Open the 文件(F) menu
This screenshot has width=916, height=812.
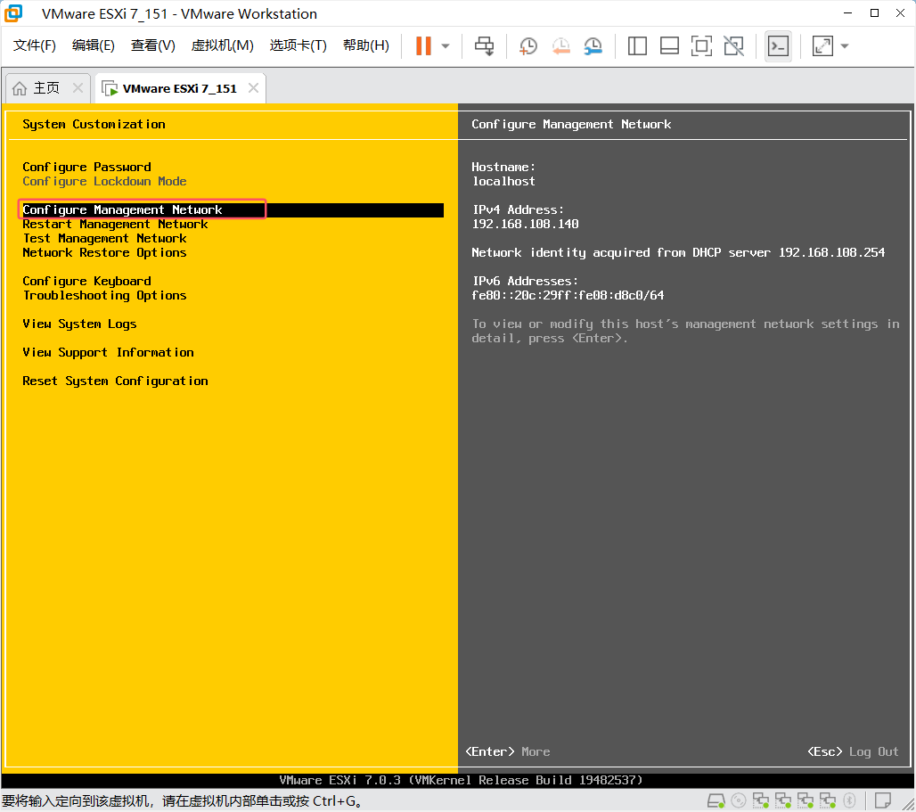coord(35,45)
